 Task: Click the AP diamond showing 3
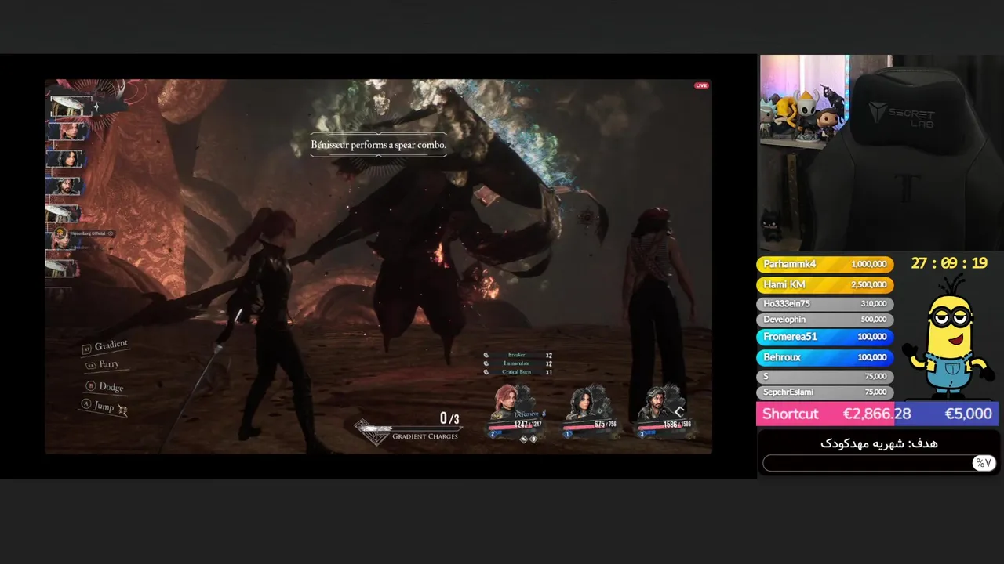[642, 433]
